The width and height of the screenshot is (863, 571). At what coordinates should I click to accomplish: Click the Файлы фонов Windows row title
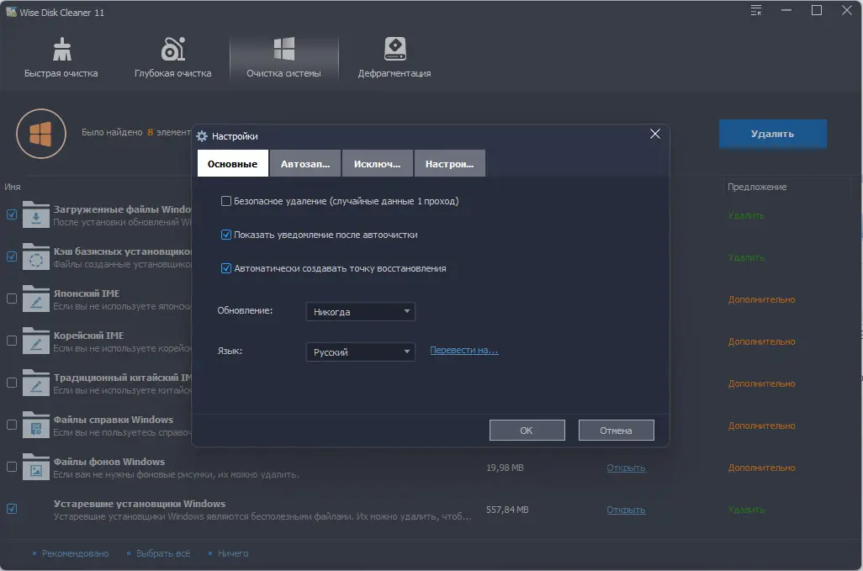tap(109, 462)
